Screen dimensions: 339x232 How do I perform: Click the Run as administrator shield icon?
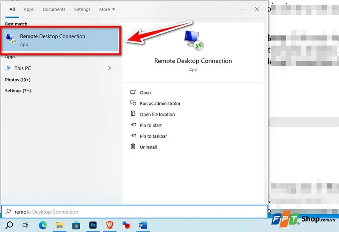(133, 103)
